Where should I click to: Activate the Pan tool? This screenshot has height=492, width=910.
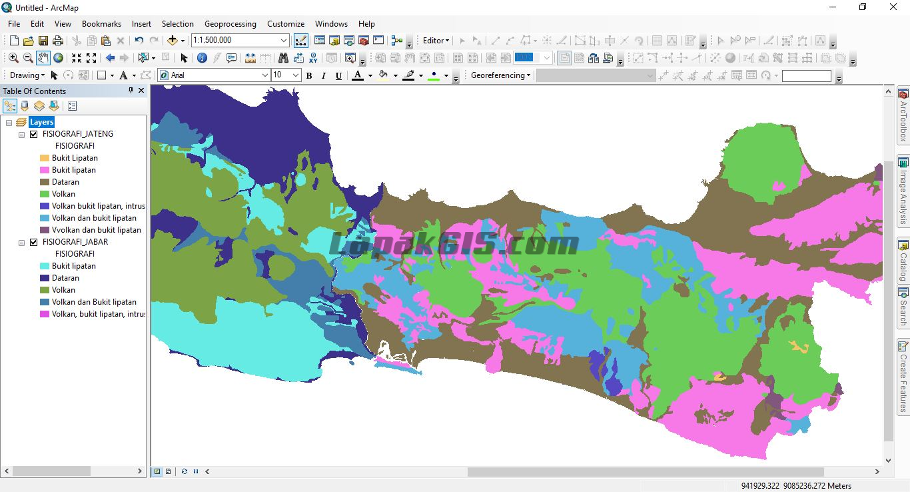43,57
